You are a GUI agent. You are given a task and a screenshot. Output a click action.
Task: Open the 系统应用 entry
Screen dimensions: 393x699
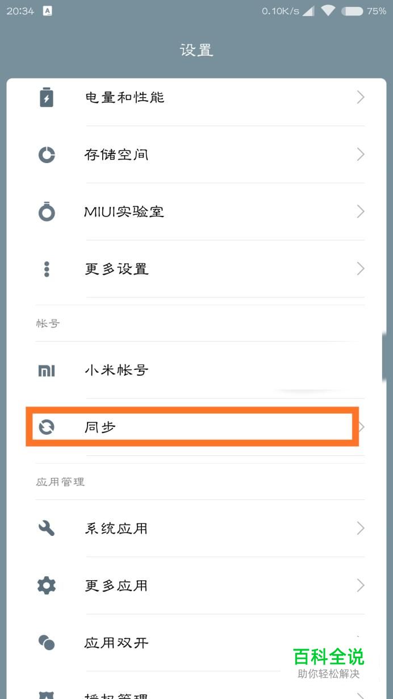click(x=116, y=529)
